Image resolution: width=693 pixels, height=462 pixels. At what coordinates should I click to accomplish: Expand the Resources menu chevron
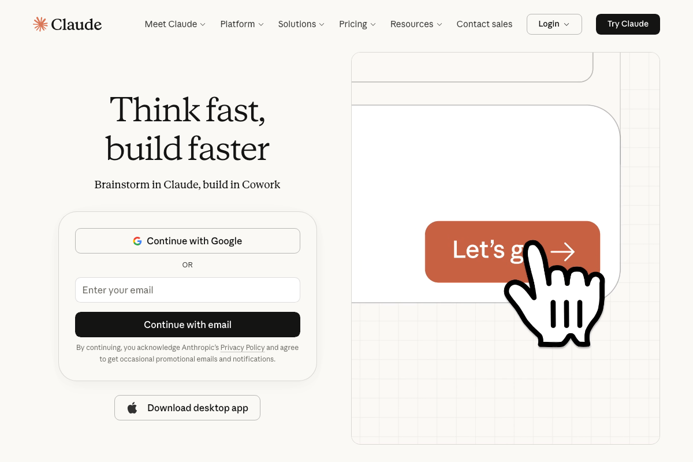[x=439, y=24]
